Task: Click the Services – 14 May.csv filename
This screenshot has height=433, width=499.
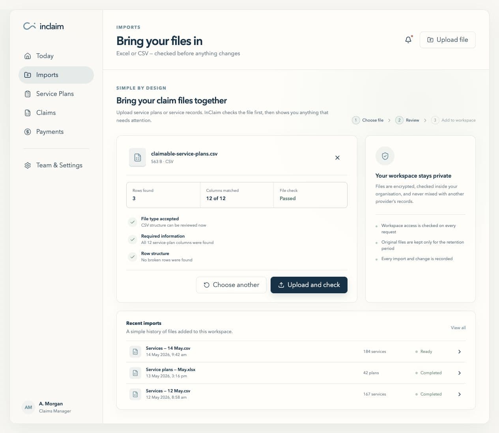Action: (x=168, y=348)
